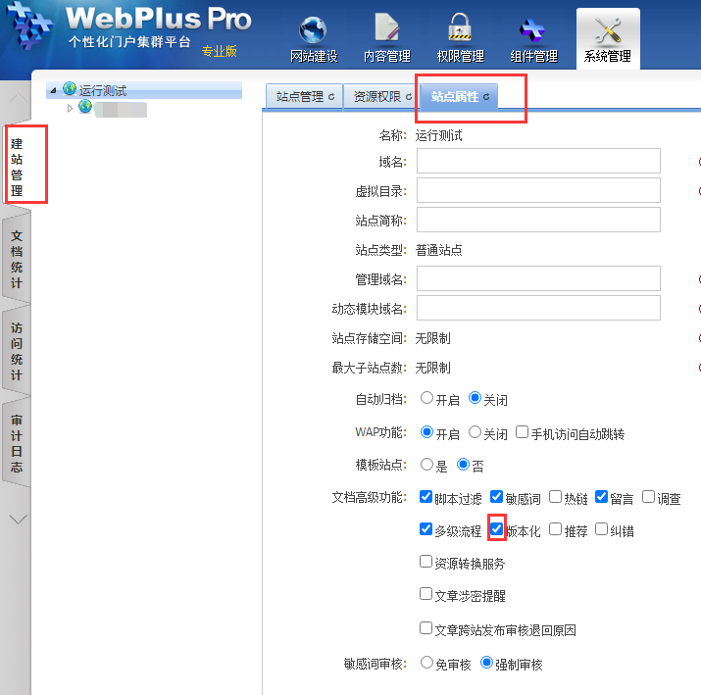The height and width of the screenshot is (695, 701).
Task: Collapse the 运行测试 tree root
Action: (54, 90)
